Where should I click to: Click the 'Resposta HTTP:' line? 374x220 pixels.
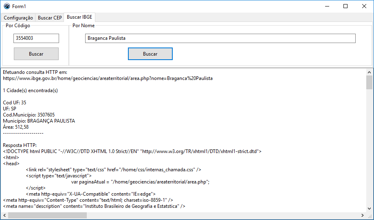click(20, 145)
